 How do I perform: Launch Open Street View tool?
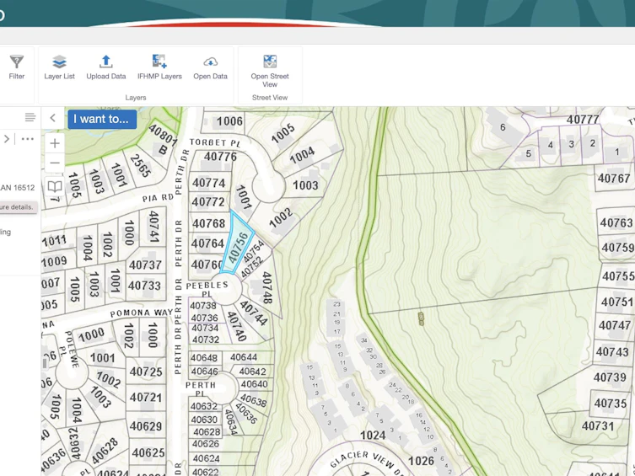pyautogui.click(x=270, y=72)
